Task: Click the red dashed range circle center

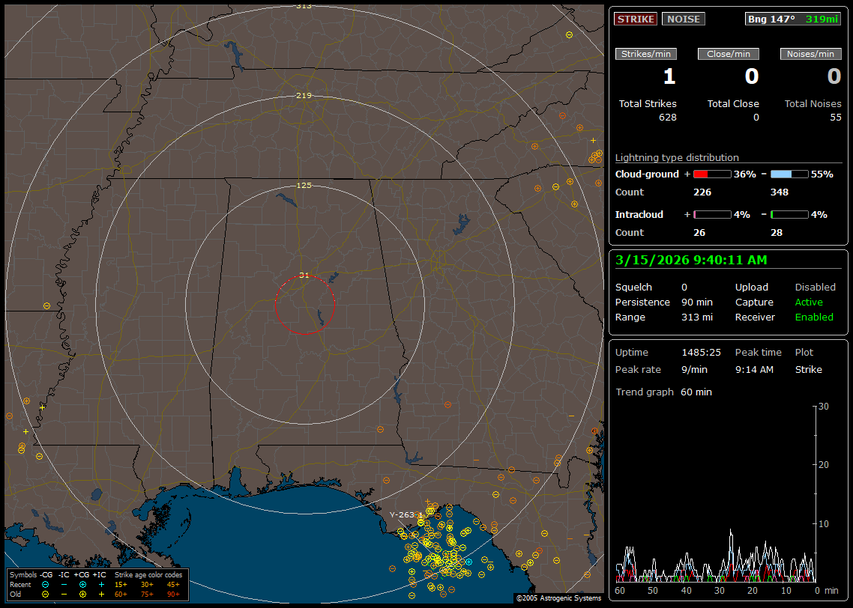Action: 304,305
